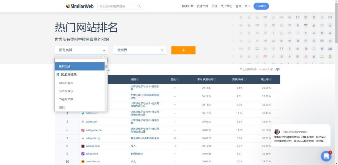
Task: Click the 58.31% bounce rate value
Action: pyautogui.click(x=266, y=138)
